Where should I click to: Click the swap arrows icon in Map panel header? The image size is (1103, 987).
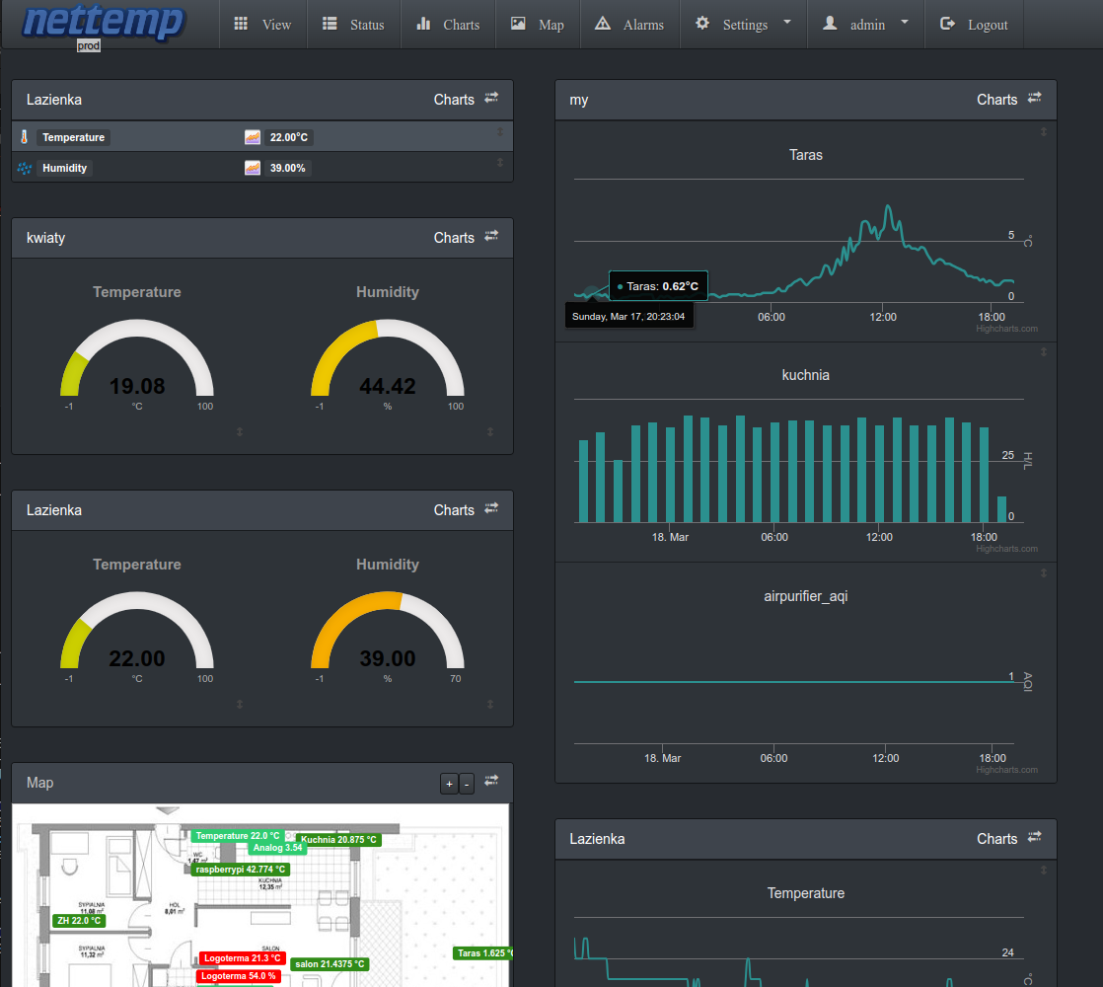click(491, 781)
